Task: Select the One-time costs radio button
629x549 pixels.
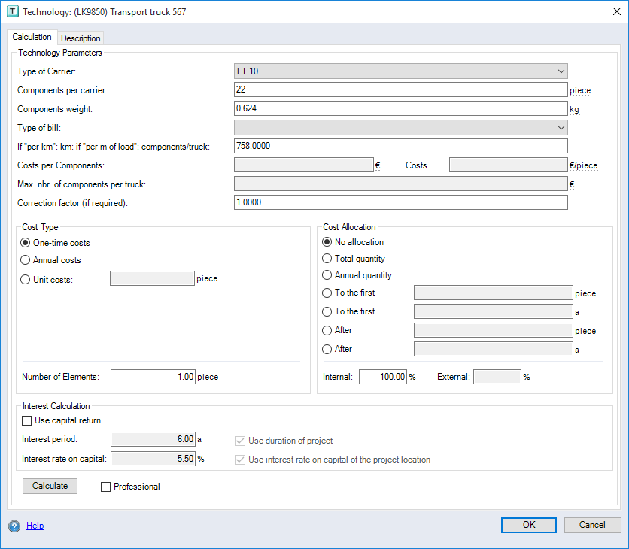Action: click(26, 243)
